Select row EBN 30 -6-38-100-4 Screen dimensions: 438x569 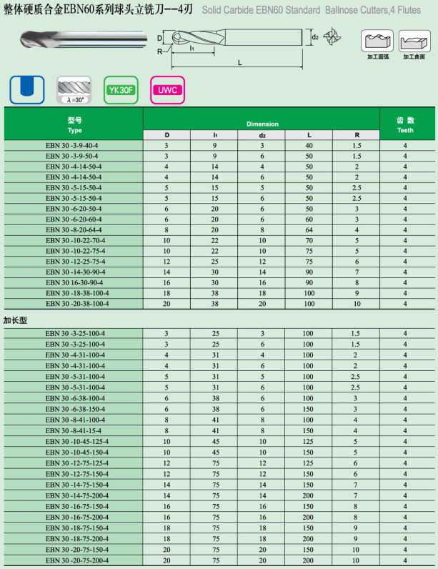pyautogui.click(x=219, y=398)
